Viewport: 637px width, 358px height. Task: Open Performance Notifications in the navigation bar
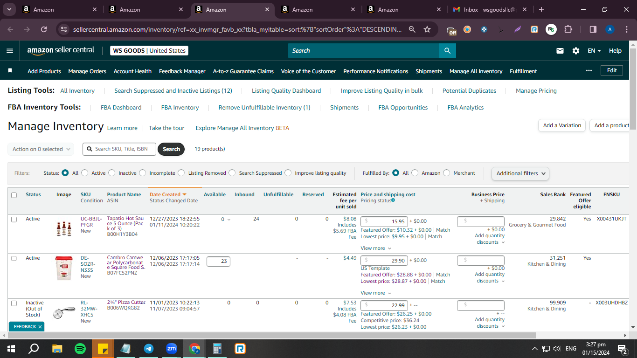tap(375, 71)
